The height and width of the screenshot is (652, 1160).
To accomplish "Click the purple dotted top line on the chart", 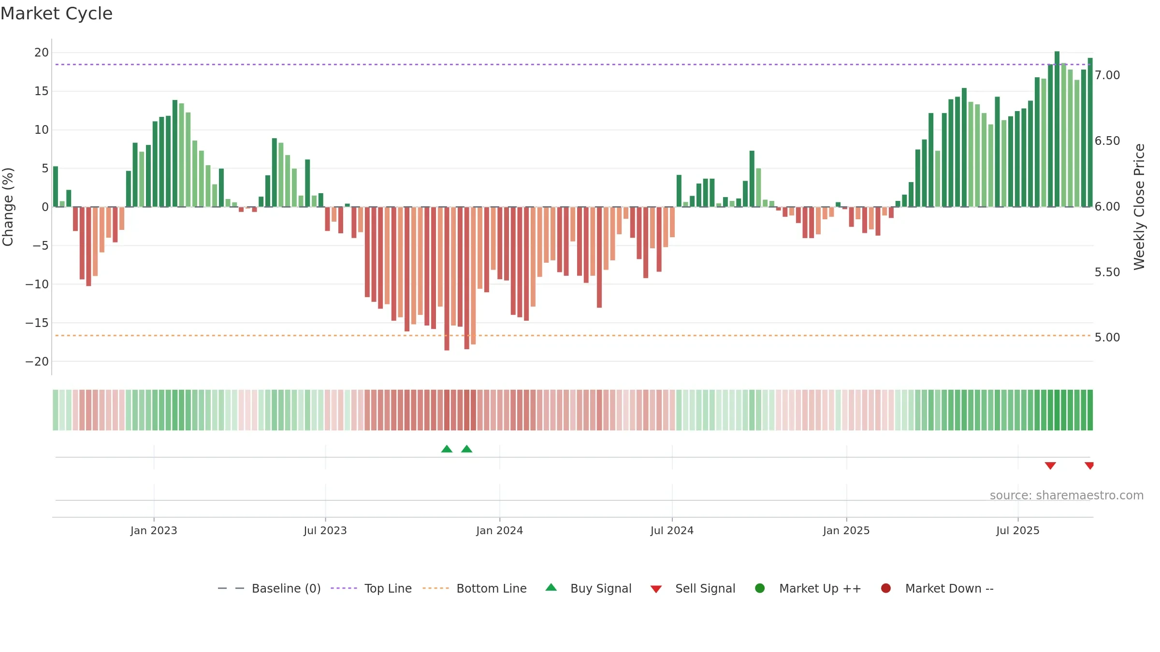I will click(x=573, y=64).
